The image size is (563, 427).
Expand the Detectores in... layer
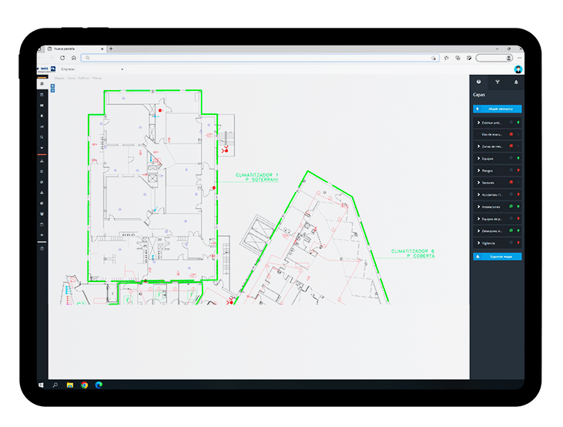[478, 231]
